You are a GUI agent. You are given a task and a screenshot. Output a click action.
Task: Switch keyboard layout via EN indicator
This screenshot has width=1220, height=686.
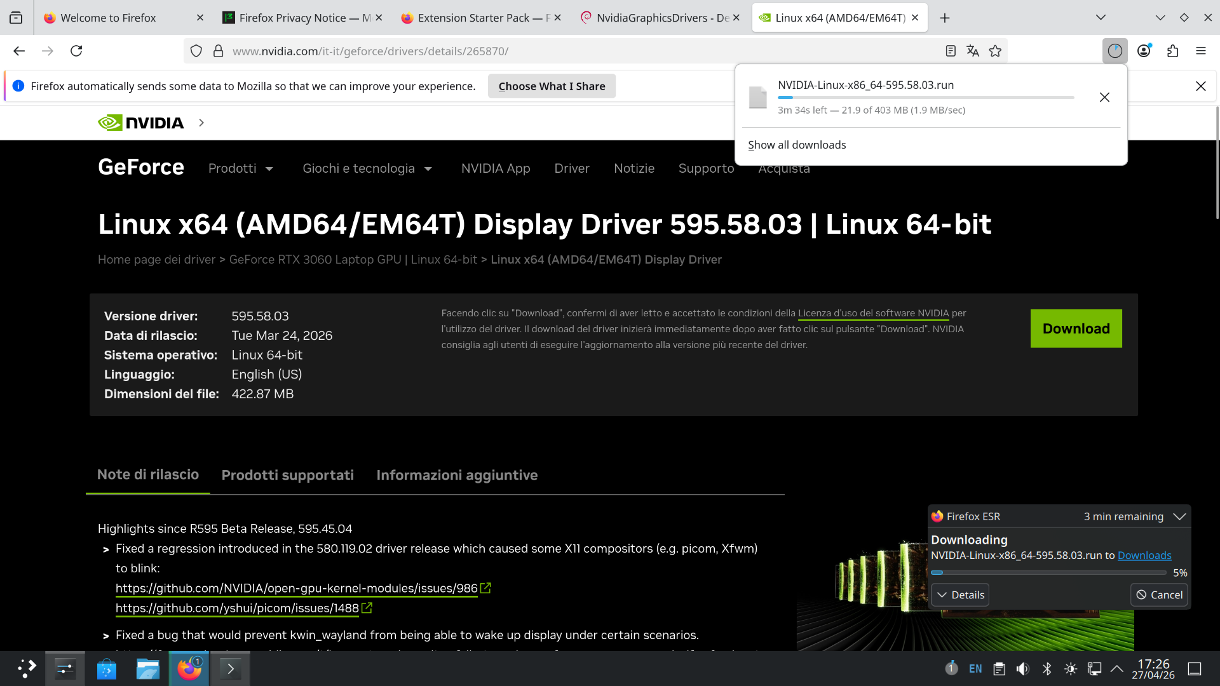(975, 668)
